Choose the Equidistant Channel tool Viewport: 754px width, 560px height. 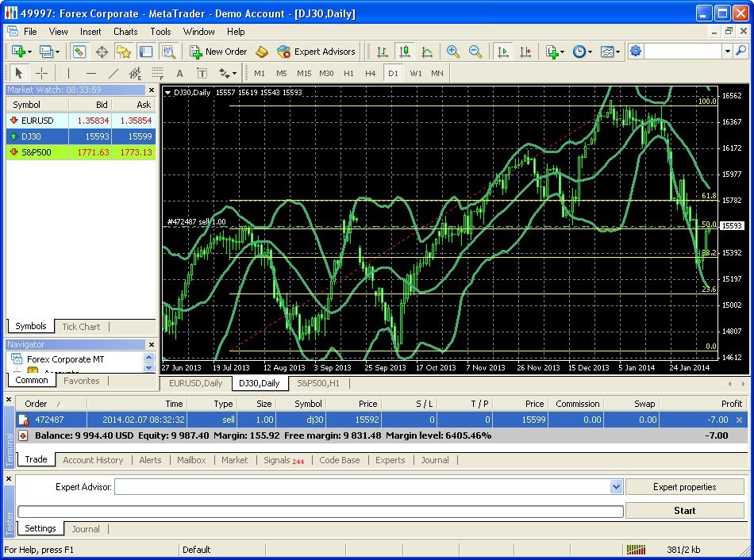pyautogui.click(x=135, y=73)
